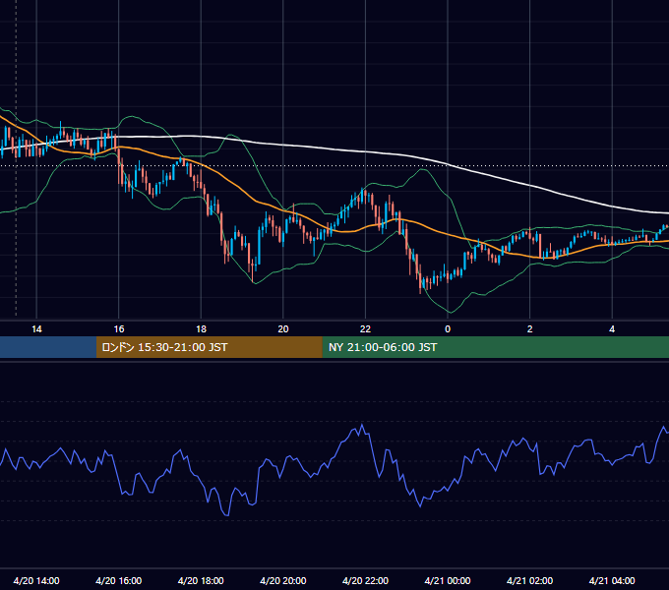The height and width of the screenshot is (590, 669).
Task: Click the 4/21 00:00 date label
Action: click(448, 580)
